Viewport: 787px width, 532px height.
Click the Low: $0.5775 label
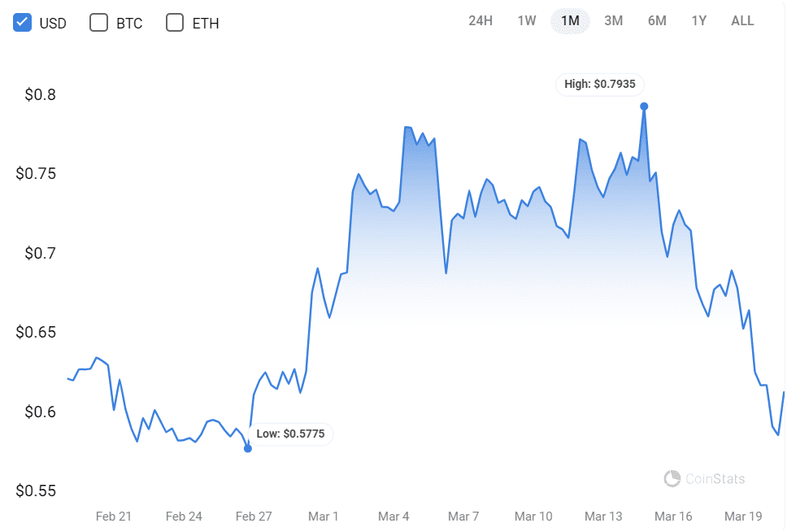pos(290,434)
